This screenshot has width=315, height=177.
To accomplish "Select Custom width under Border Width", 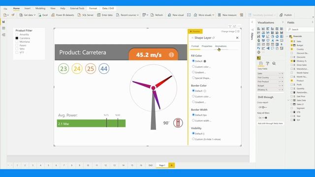I will [193, 120].
